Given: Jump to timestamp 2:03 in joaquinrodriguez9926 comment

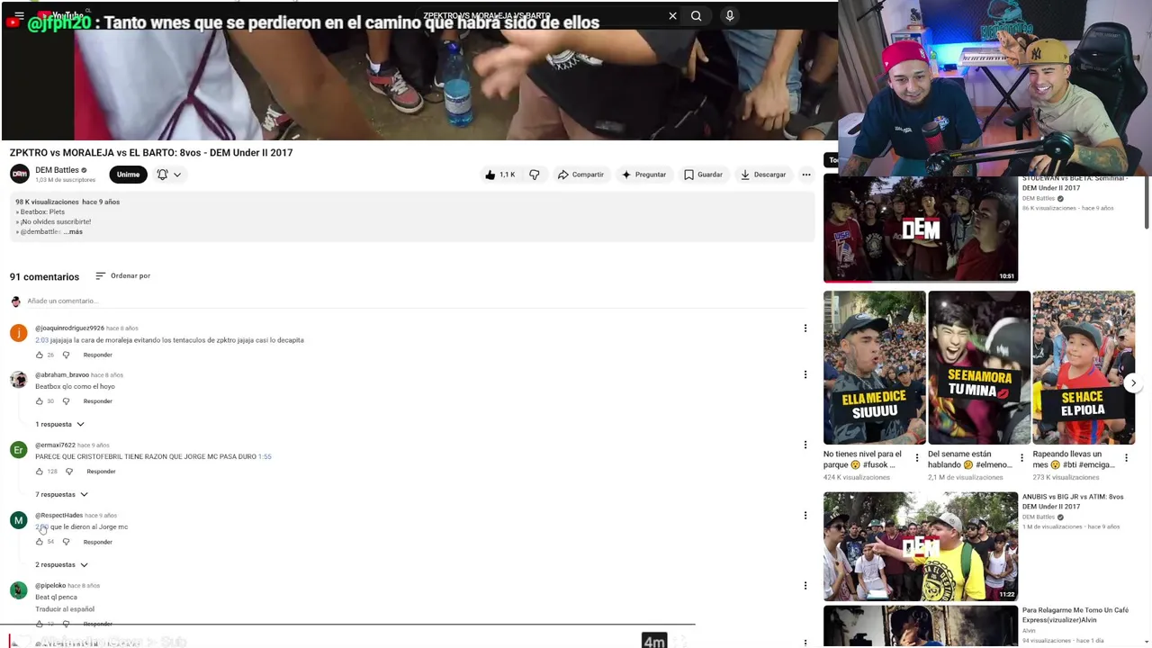Looking at the screenshot, I should pos(41,340).
